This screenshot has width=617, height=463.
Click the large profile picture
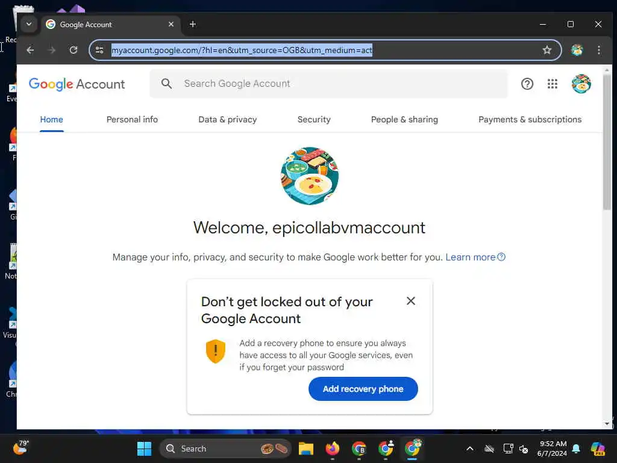(x=310, y=176)
